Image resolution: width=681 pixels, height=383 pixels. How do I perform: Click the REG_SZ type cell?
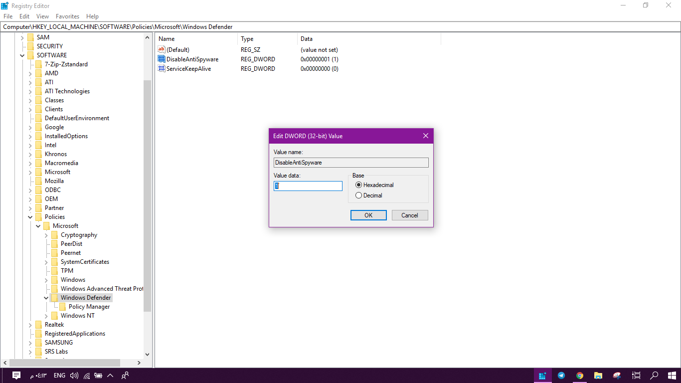[251, 50]
